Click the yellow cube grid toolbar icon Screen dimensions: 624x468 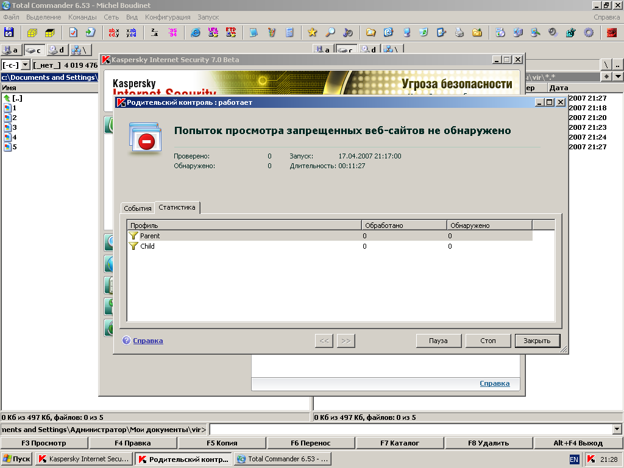32,32
